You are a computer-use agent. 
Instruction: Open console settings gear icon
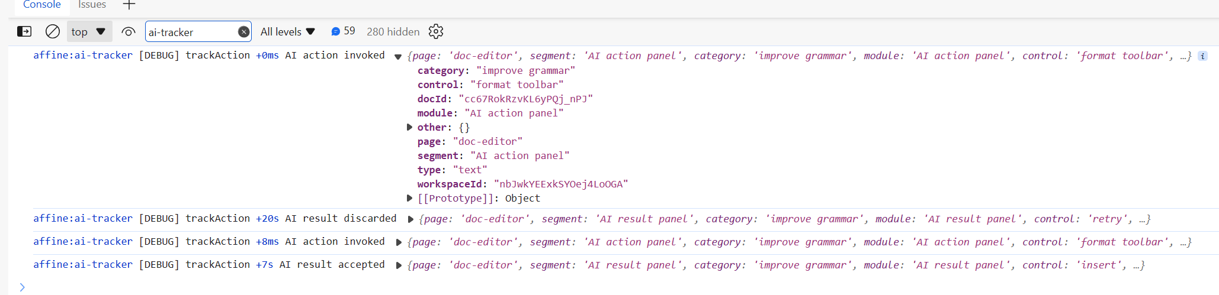(x=436, y=31)
